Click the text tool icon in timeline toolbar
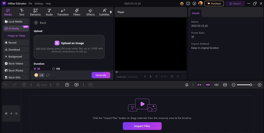This screenshot has width=264, height=133. 67,85
